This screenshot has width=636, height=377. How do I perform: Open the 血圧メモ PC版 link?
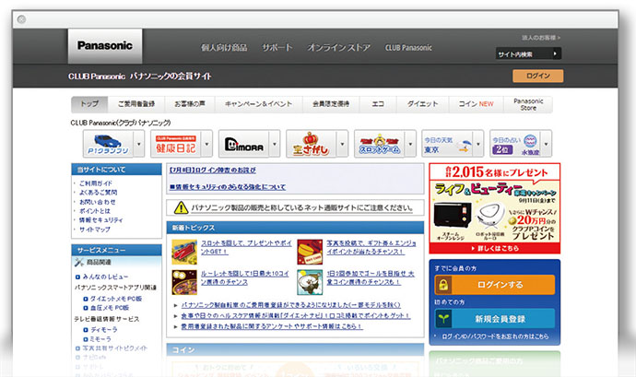click(110, 308)
